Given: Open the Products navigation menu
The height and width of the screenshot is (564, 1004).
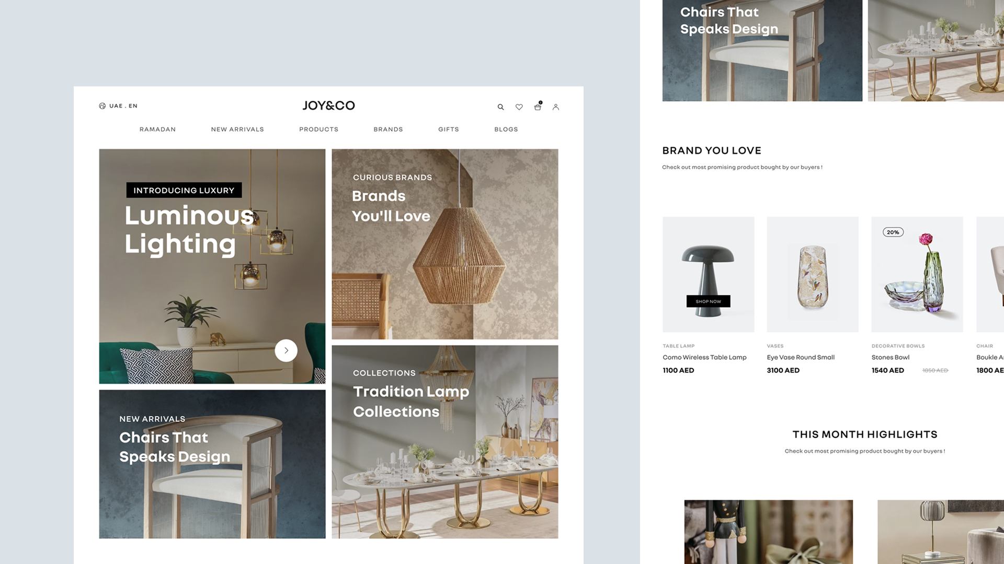Looking at the screenshot, I should (x=318, y=130).
